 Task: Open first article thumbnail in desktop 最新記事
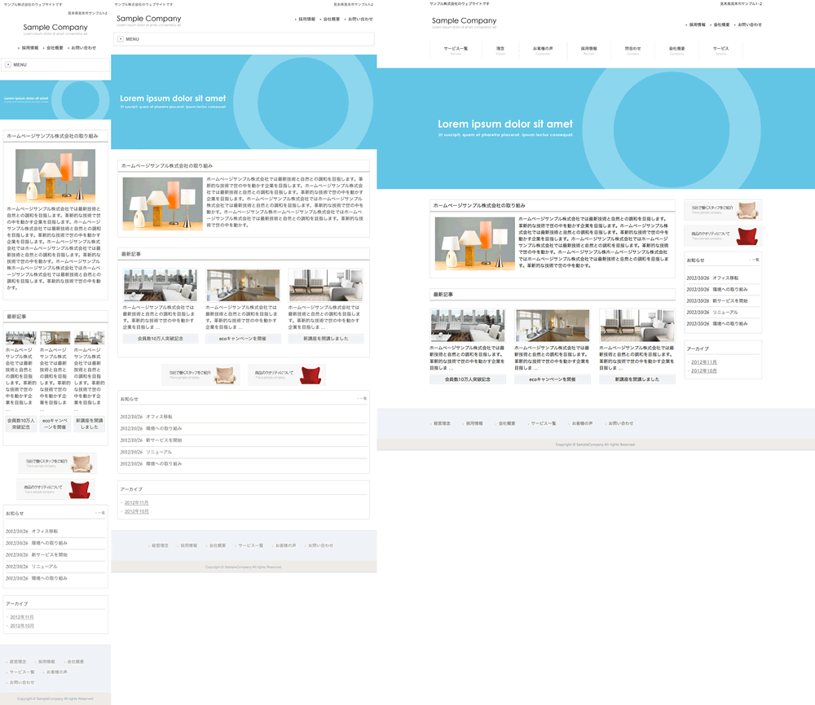(x=467, y=325)
